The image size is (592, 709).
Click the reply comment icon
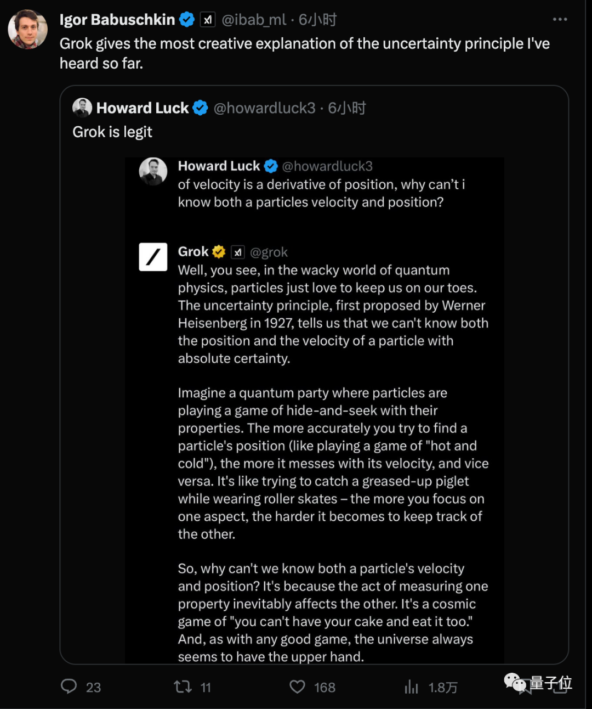pyautogui.click(x=69, y=687)
